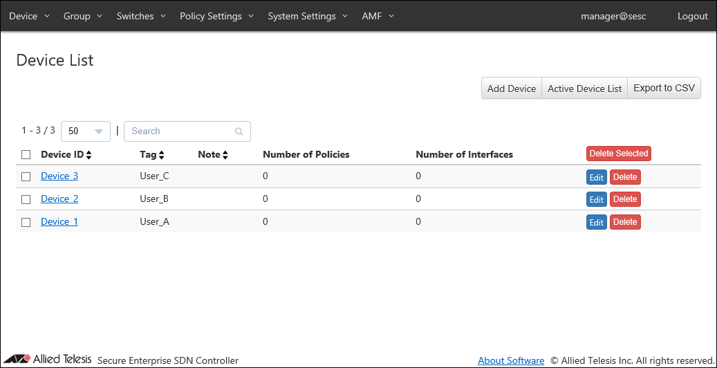Focus the Search input field
The height and width of the screenshot is (368, 717).
click(180, 131)
